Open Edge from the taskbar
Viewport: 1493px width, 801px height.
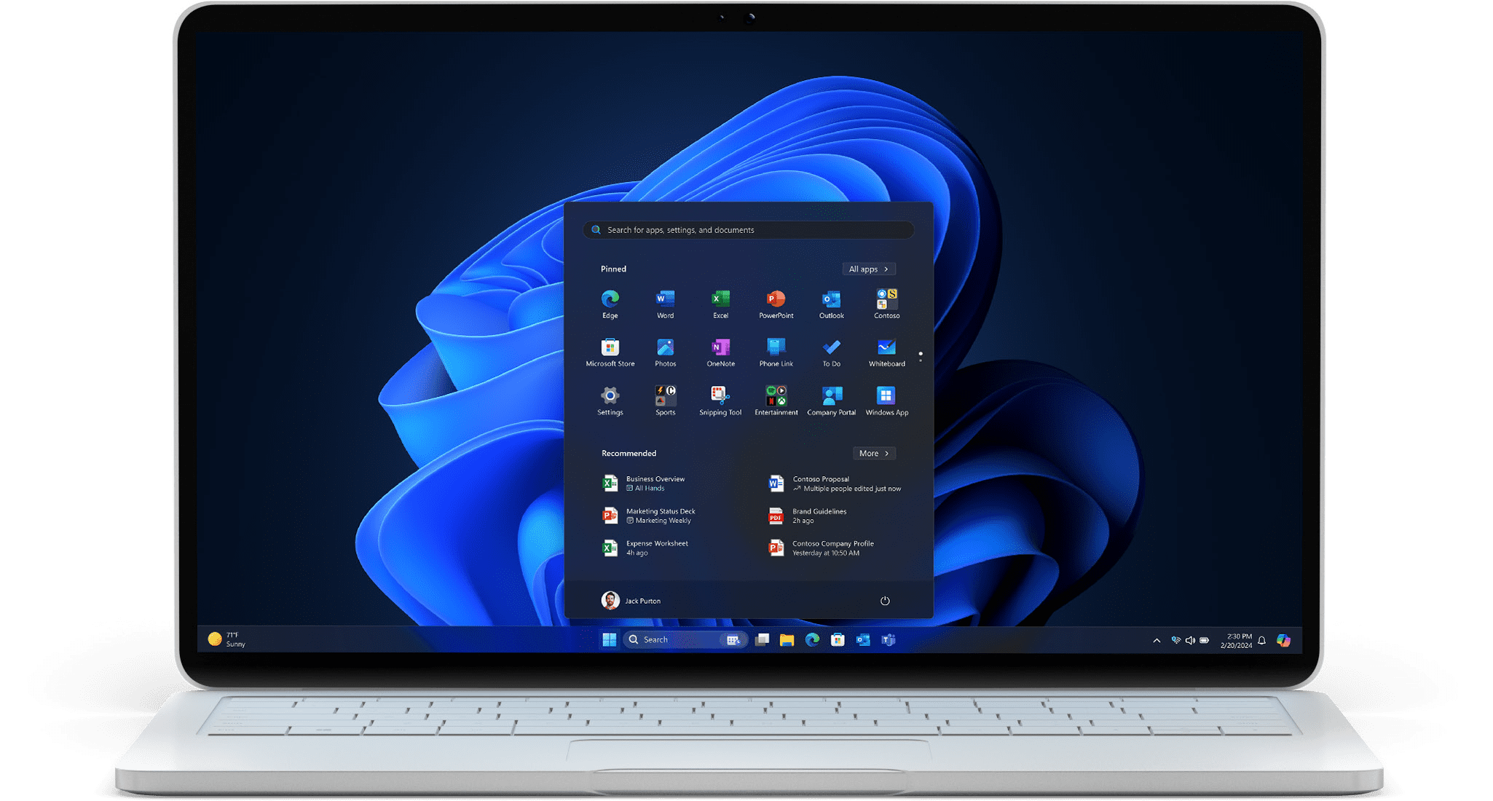click(x=812, y=639)
